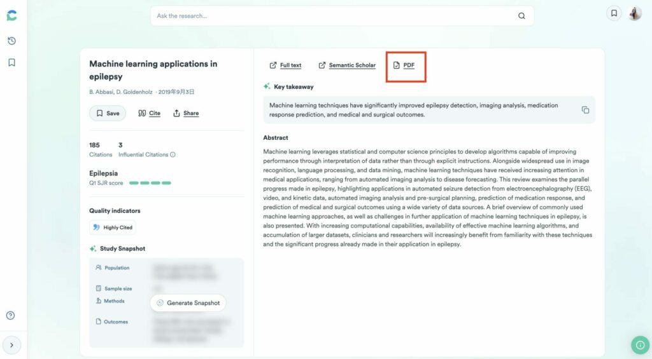Click the Generate Snapshot button
Screen dimensions: 652x359
pos(188,303)
